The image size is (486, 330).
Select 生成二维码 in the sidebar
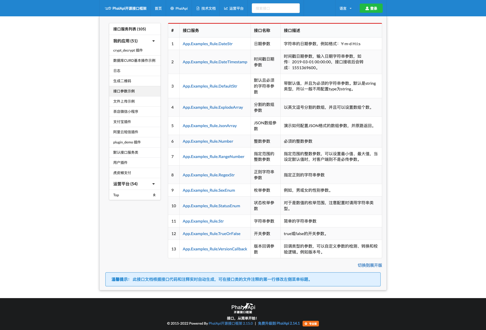click(x=135, y=81)
